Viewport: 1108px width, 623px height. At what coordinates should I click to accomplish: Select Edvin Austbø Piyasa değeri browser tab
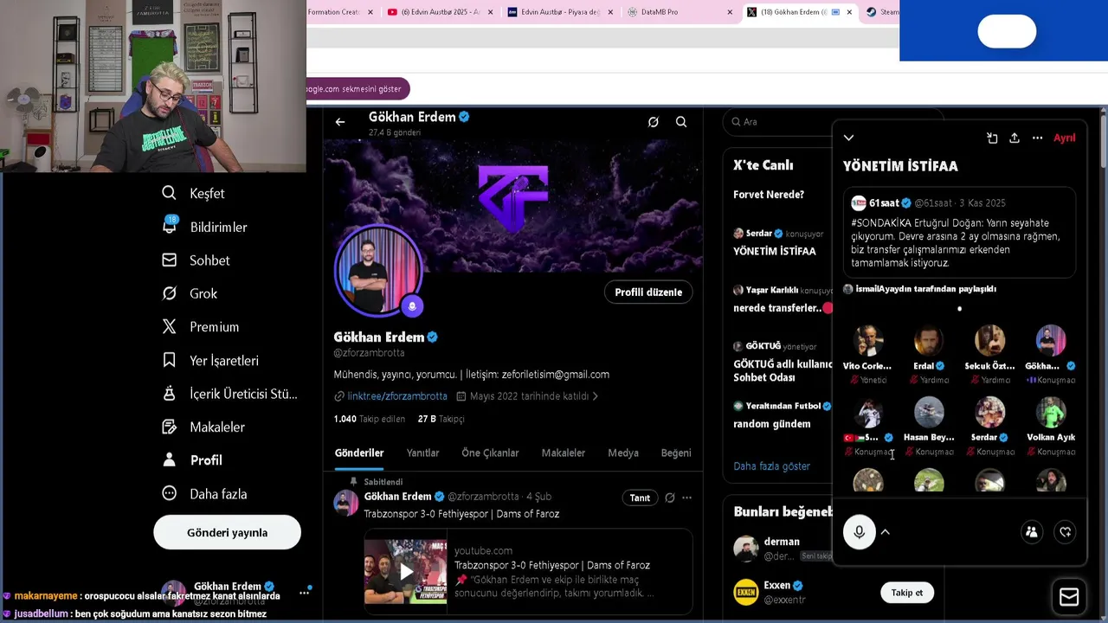click(559, 12)
